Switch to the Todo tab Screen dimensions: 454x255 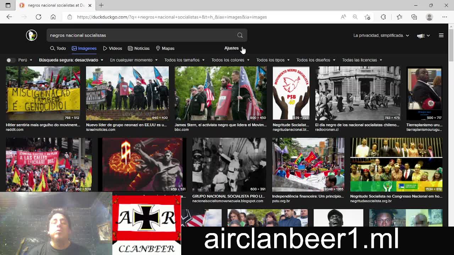[x=58, y=49]
